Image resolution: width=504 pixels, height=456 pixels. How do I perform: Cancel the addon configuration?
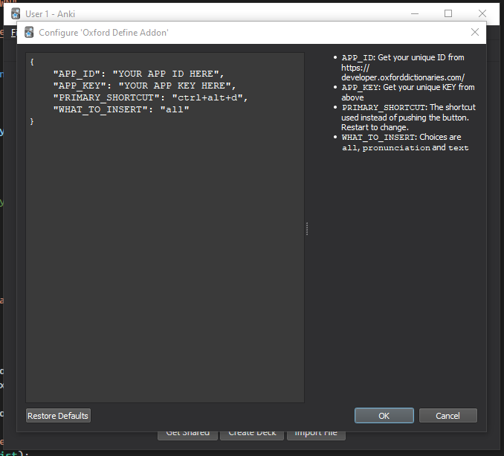448,416
